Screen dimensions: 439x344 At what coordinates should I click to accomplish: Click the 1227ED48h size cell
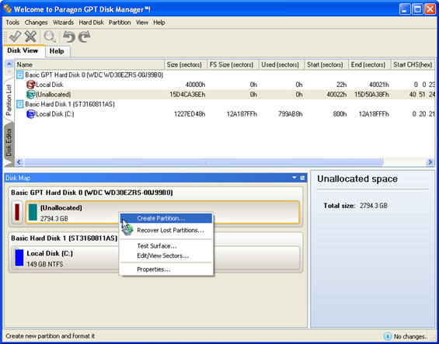coord(190,114)
